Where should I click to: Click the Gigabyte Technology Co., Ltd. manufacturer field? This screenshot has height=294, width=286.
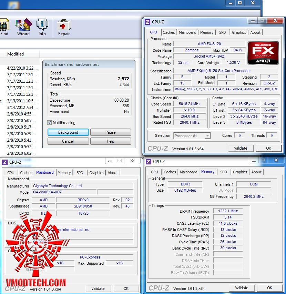[x=83, y=186]
